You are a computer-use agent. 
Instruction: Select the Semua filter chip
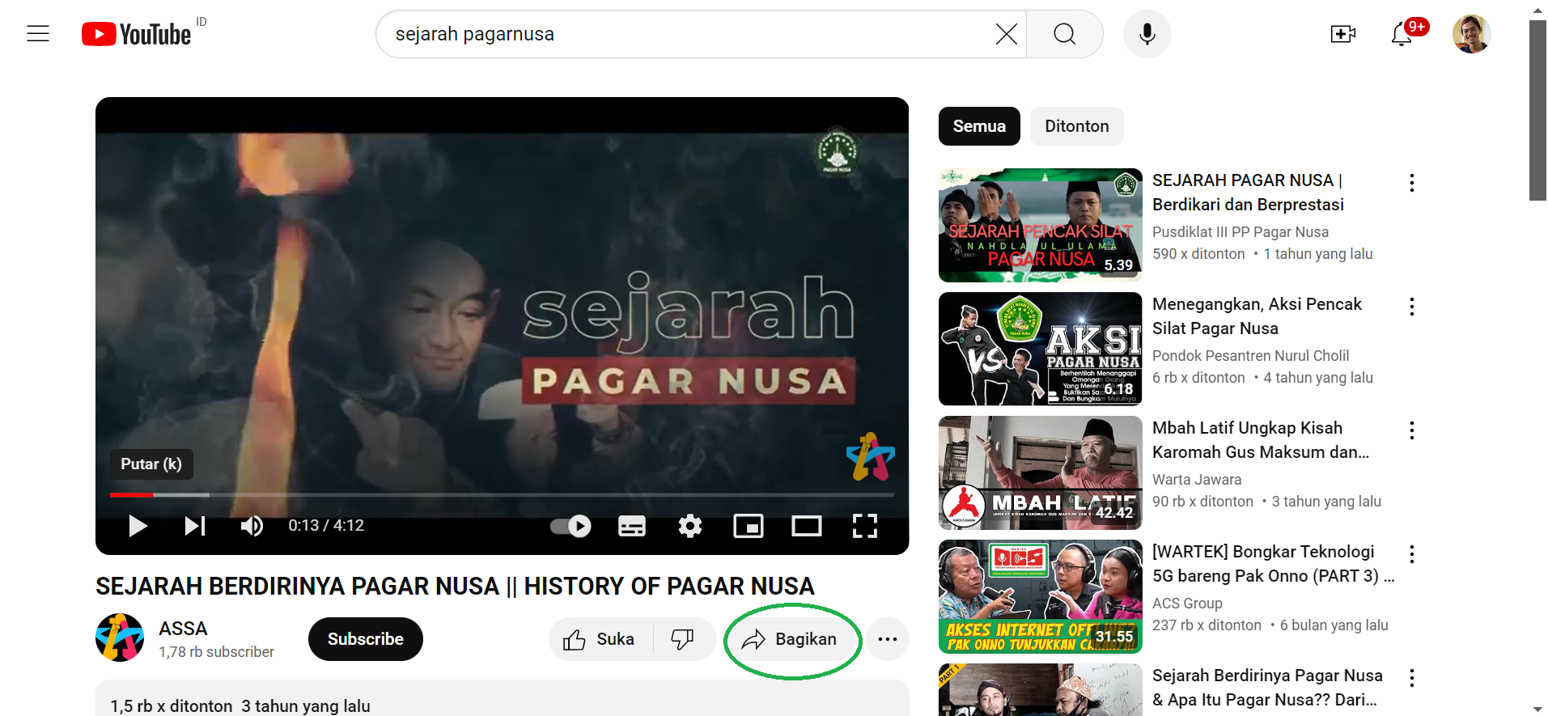pyautogui.click(x=979, y=126)
